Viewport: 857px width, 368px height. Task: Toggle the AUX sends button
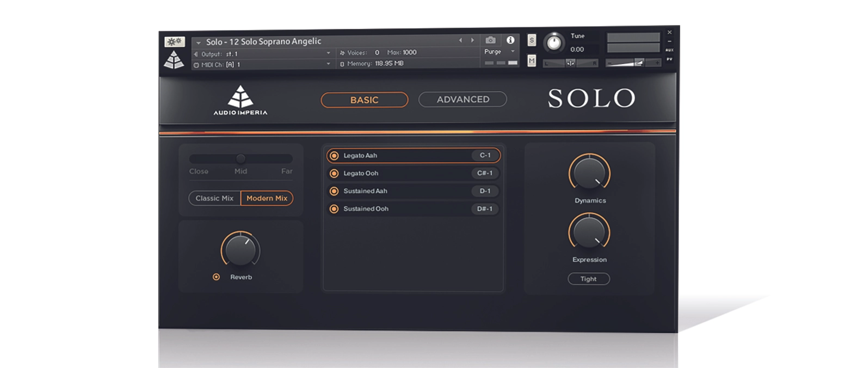pos(669,50)
